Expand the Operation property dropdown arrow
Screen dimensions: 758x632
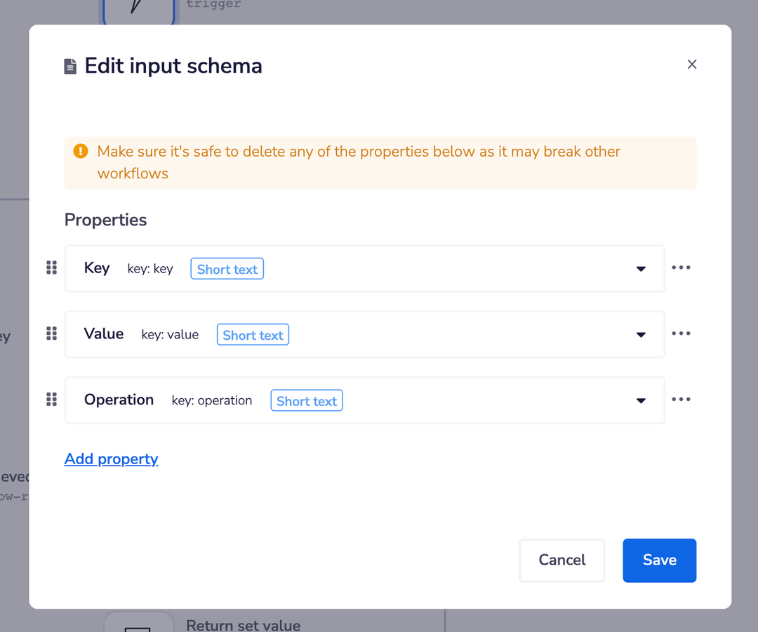point(641,401)
